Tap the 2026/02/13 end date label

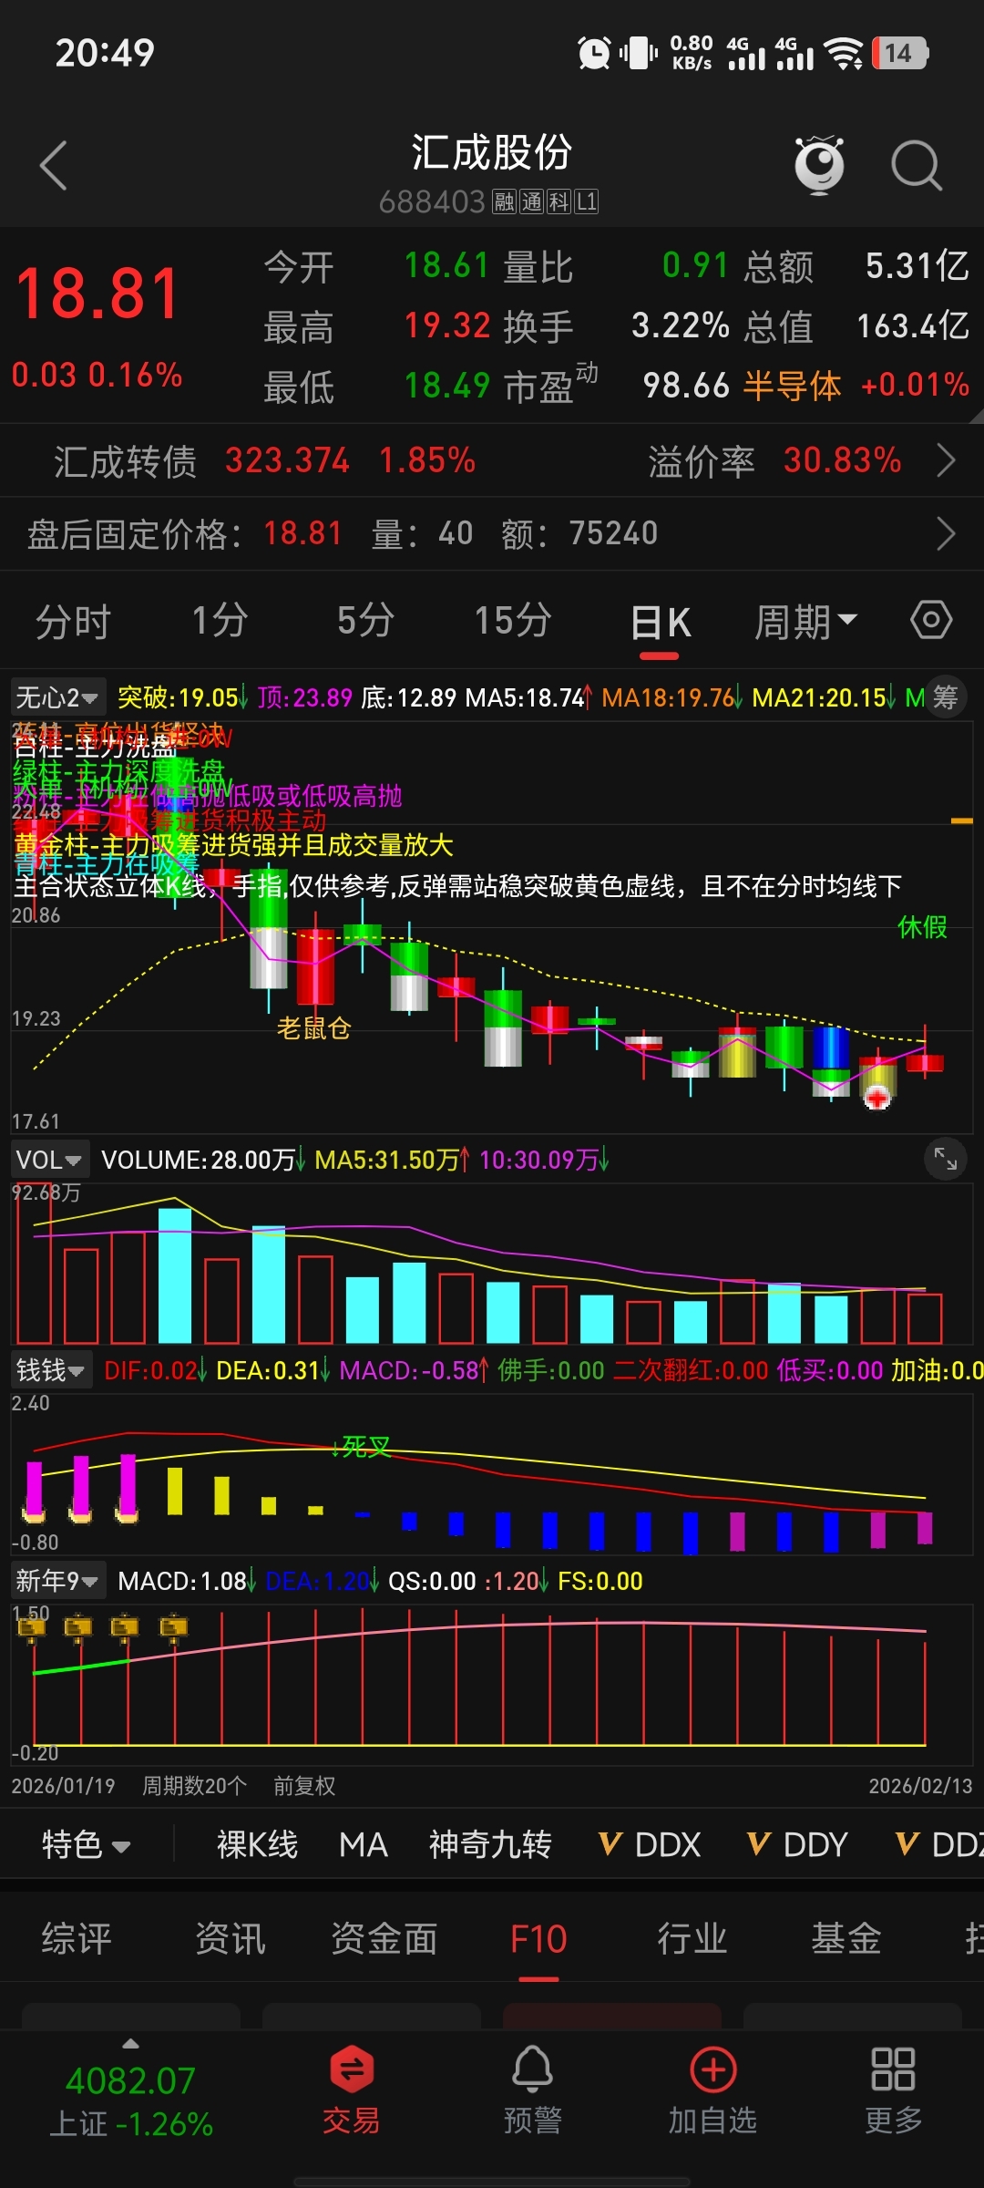point(920,1785)
